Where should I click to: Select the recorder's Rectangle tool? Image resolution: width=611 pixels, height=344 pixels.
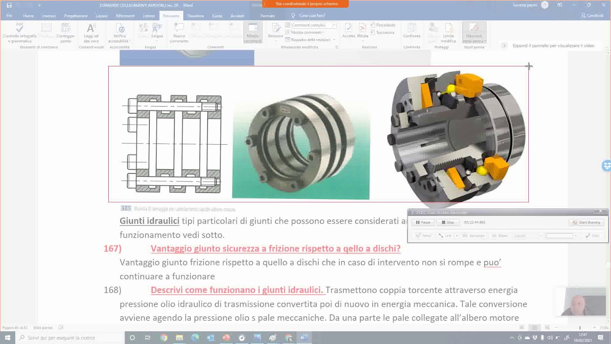[474, 236]
